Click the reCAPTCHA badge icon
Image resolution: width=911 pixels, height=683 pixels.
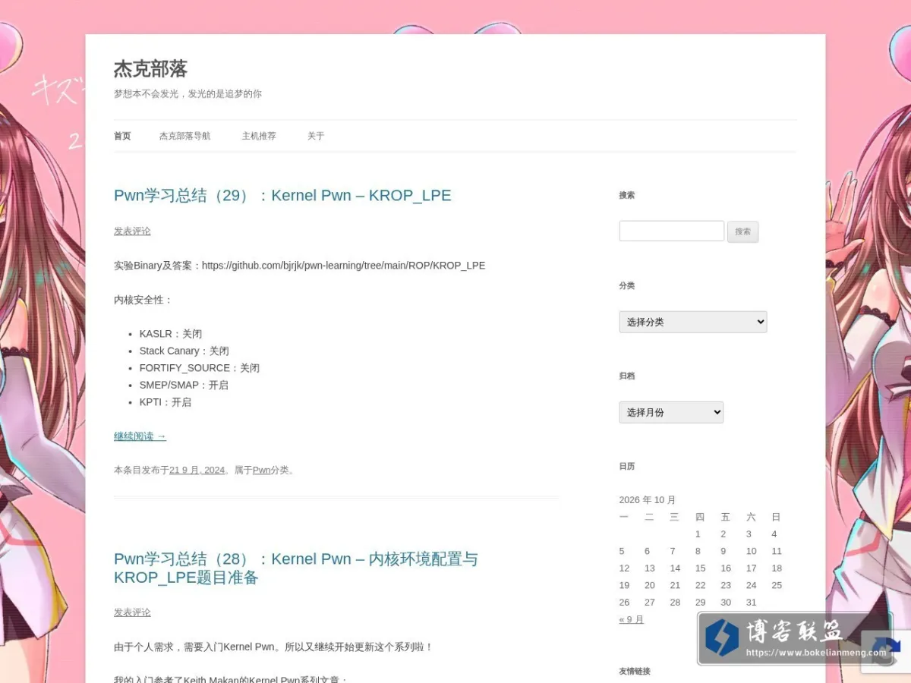click(885, 651)
